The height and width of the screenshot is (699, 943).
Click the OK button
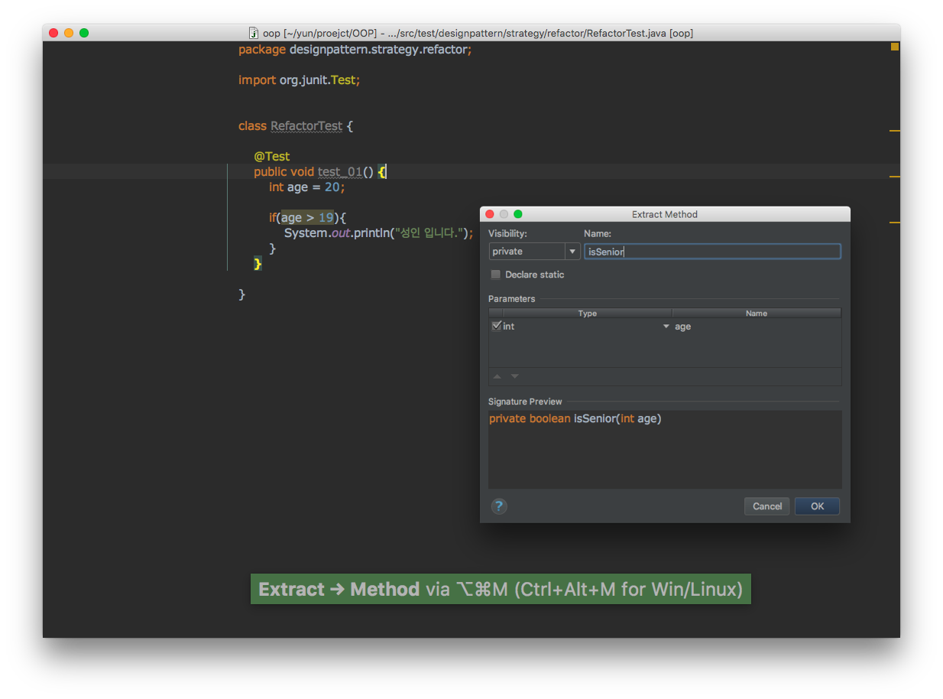(x=817, y=506)
